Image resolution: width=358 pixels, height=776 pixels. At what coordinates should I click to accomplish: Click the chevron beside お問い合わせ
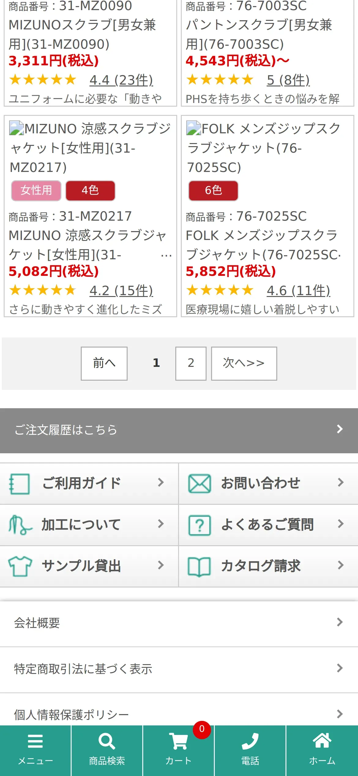[341, 482]
